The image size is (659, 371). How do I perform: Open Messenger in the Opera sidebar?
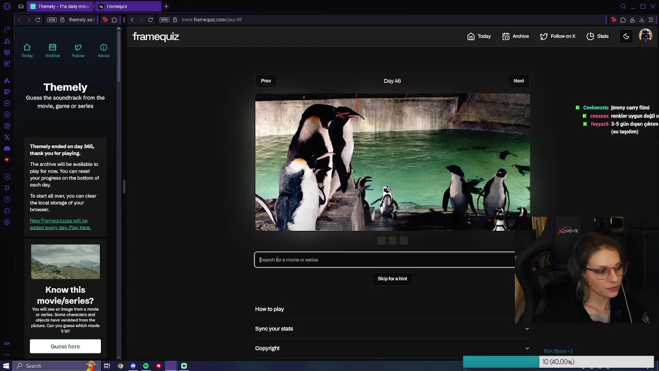(7, 103)
